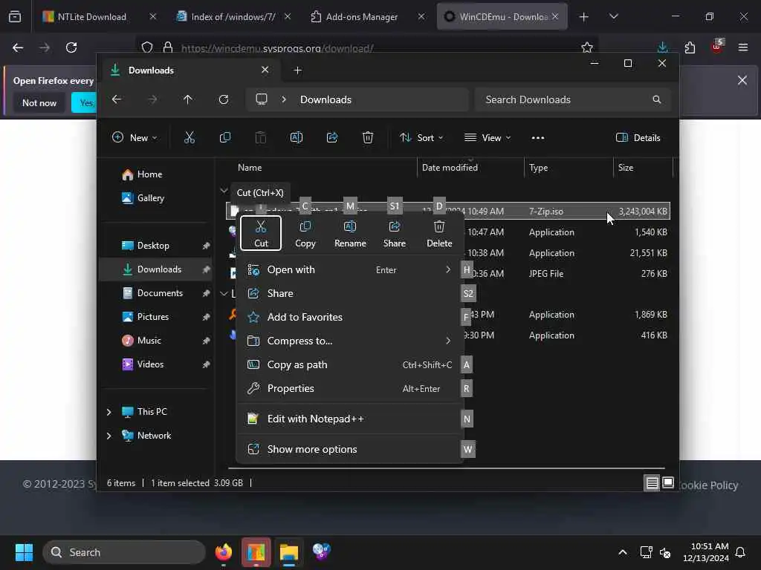Close the Downloads Explorer tab
This screenshot has height=570, width=761.
[265, 70]
